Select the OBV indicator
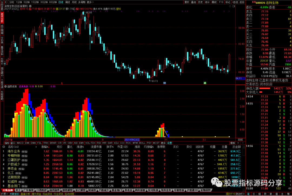 (70, 143)
